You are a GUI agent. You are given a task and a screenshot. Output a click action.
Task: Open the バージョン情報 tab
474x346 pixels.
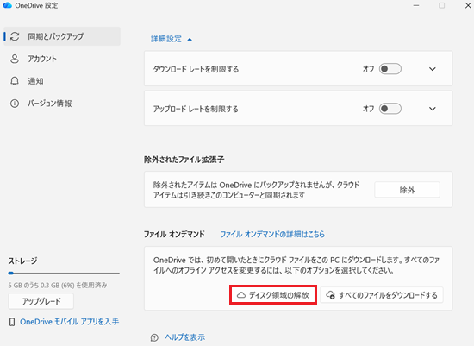62,104
